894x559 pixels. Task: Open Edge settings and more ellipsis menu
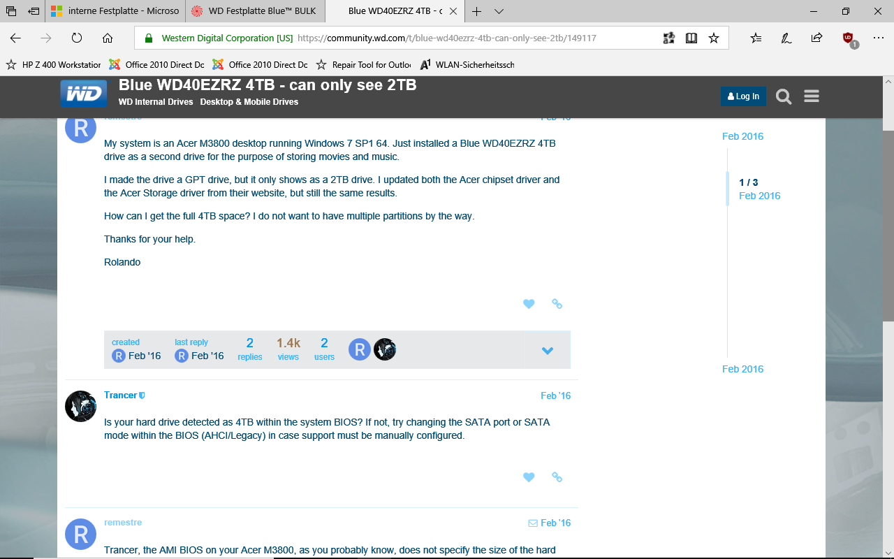coord(879,38)
